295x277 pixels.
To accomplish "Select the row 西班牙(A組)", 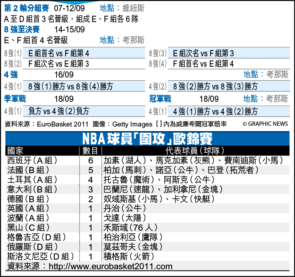I will (147, 160).
